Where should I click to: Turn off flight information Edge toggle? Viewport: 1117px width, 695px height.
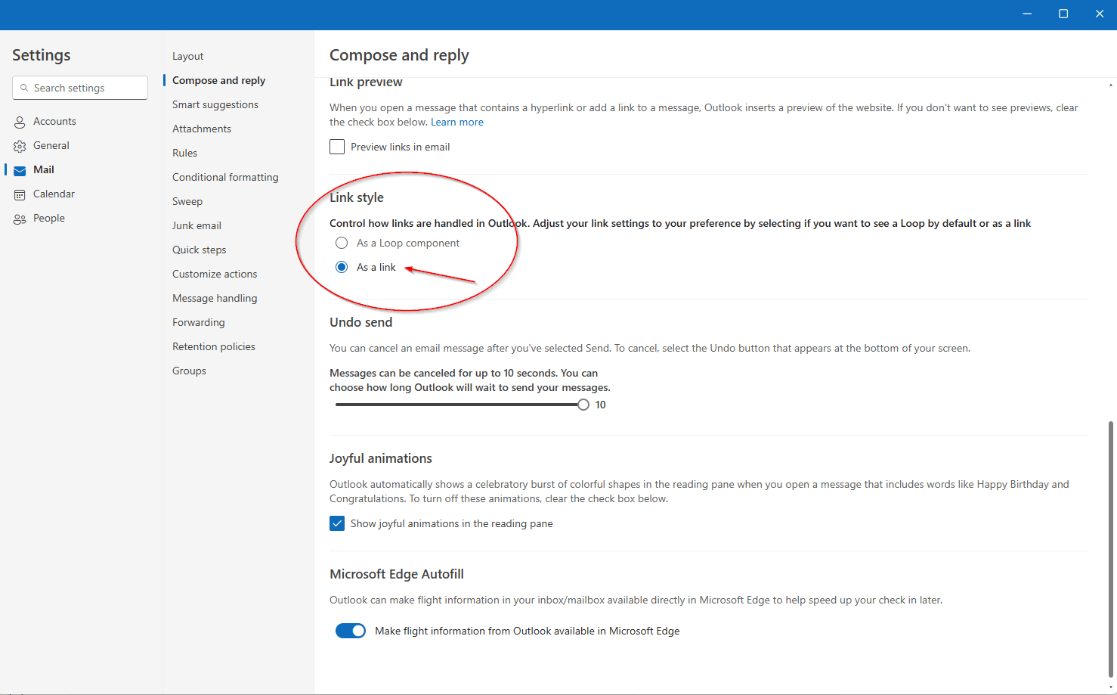pos(351,631)
